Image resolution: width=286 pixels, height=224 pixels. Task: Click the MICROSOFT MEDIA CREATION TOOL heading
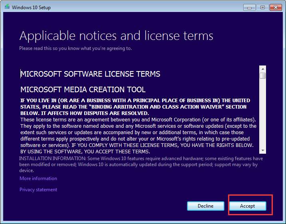83,89
